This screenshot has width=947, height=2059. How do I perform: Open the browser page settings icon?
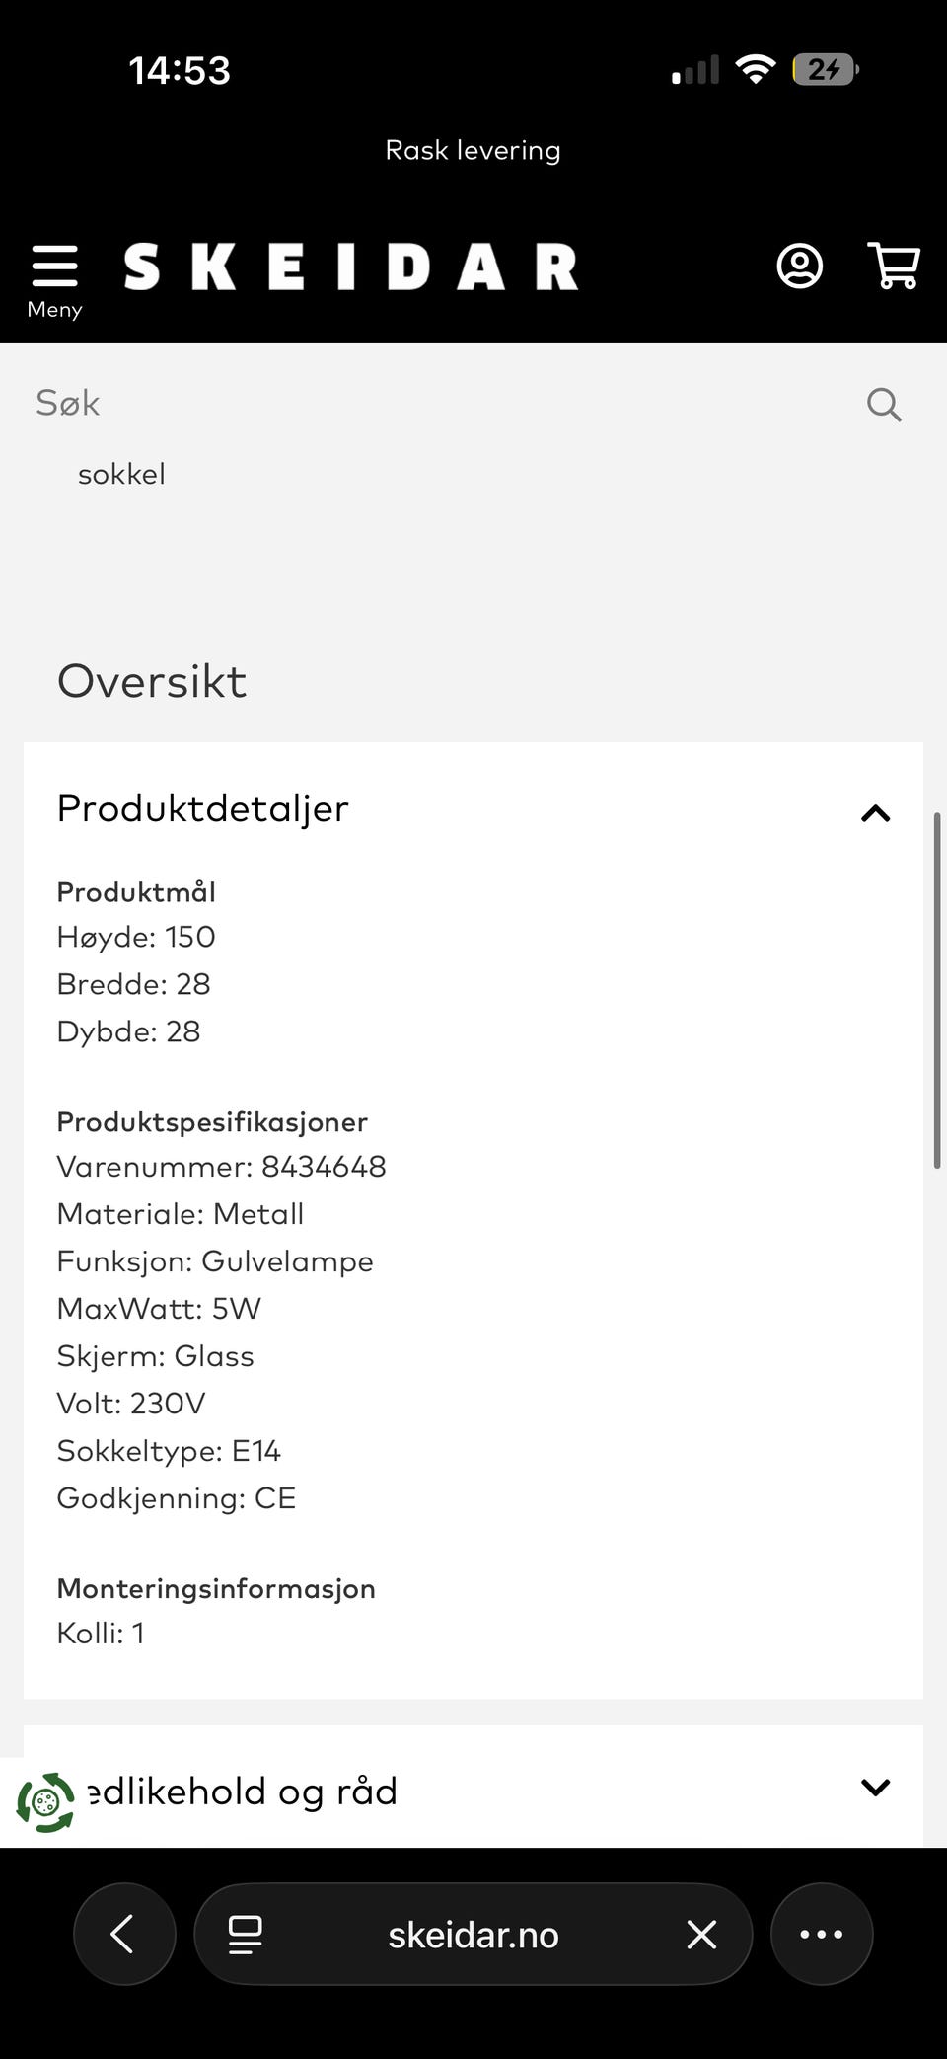[x=245, y=1934]
